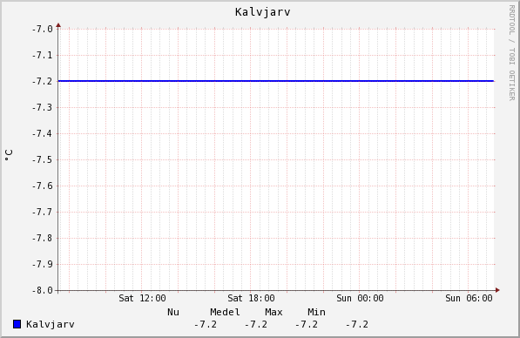Click the Sat 12:00 time axis label
Image resolution: width=520 pixels, height=338 pixels.
(142, 298)
